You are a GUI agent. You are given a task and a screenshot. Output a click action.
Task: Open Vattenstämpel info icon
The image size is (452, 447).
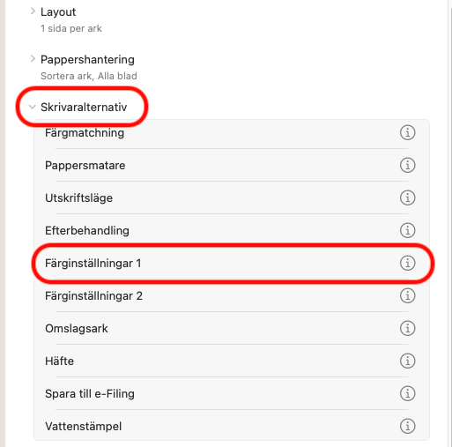coord(407,426)
